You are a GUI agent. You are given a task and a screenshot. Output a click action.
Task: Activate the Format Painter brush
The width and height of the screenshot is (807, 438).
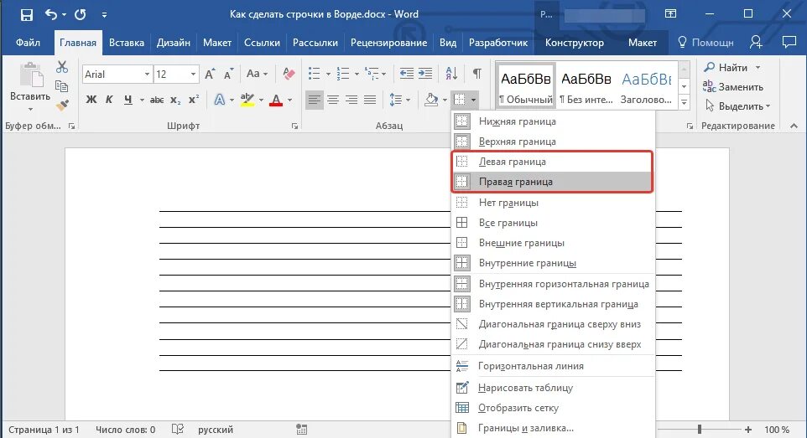(x=62, y=106)
